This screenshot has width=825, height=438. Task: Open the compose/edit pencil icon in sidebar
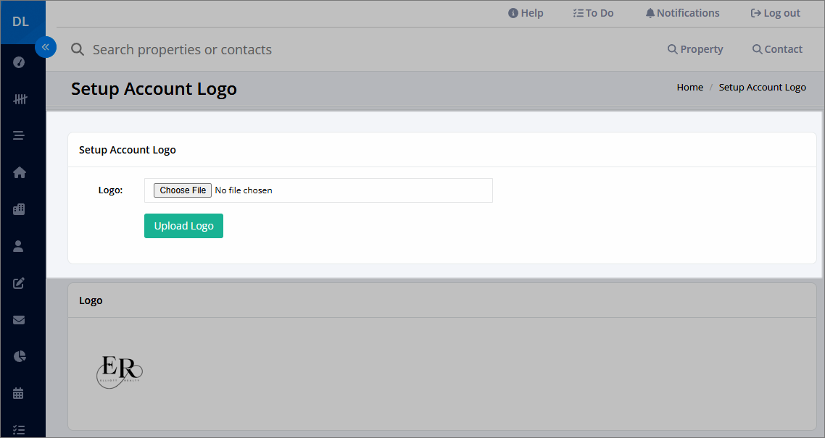pos(17,282)
